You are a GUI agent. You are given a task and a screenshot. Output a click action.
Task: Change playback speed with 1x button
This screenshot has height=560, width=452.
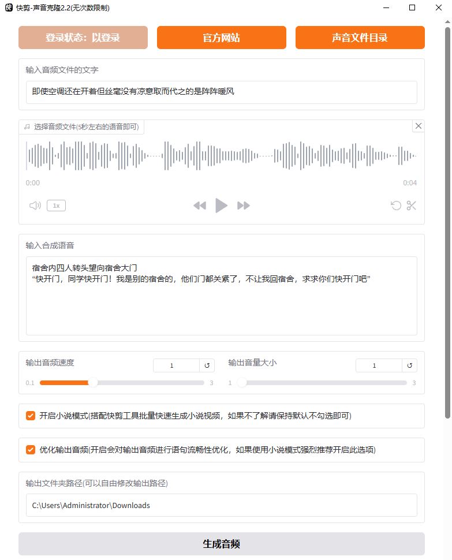pos(56,206)
